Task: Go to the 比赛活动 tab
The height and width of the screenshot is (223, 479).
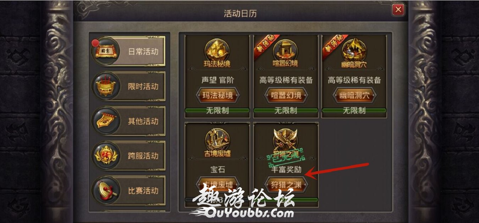Action: click(128, 190)
